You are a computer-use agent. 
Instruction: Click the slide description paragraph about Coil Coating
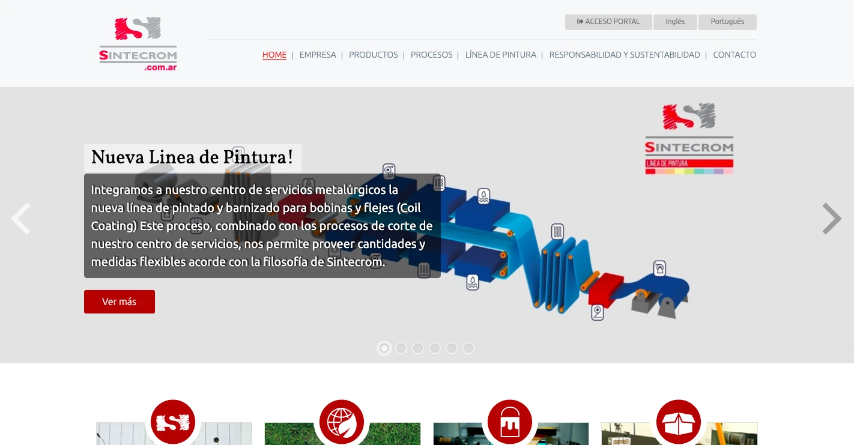(262, 226)
